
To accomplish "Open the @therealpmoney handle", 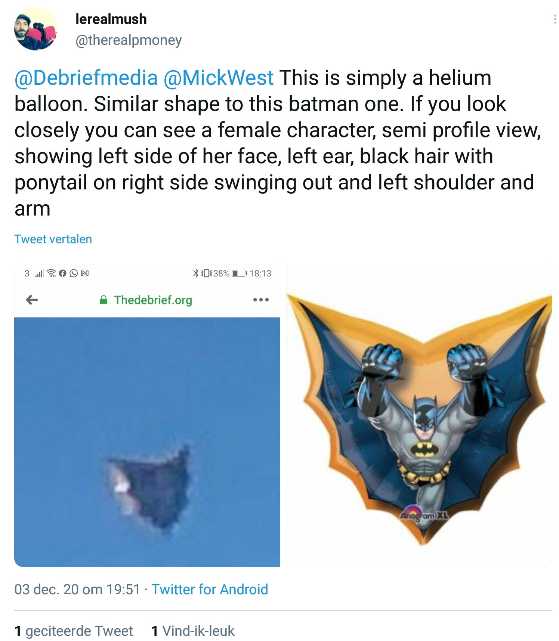I will click(x=129, y=40).
